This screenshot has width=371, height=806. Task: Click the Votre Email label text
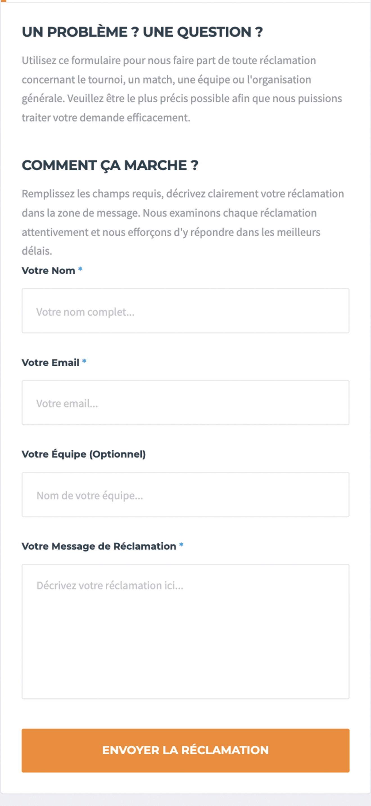pos(50,363)
